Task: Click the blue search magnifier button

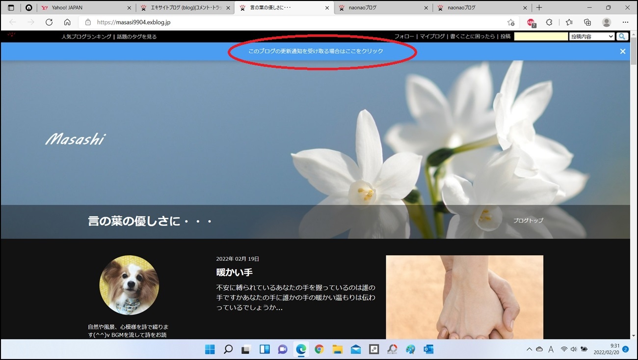Action: pyautogui.click(x=622, y=36)
